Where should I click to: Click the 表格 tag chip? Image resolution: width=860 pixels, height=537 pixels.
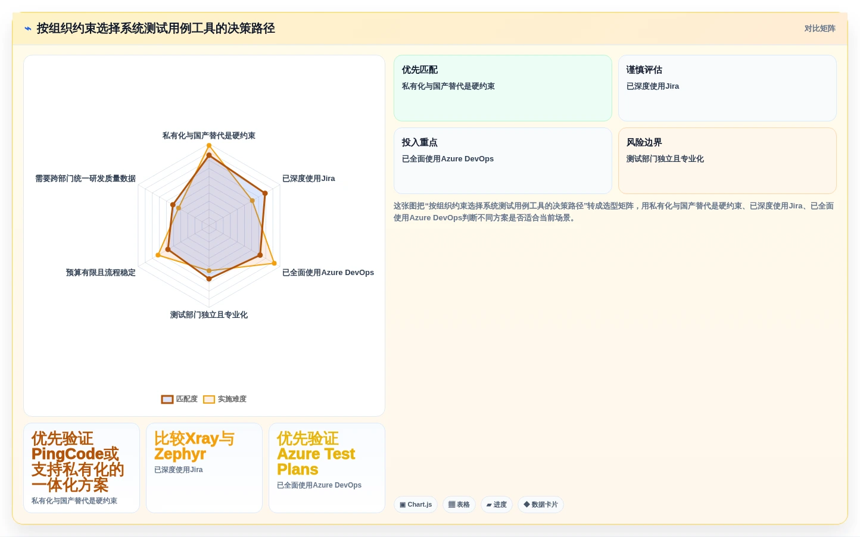point(459,505)
